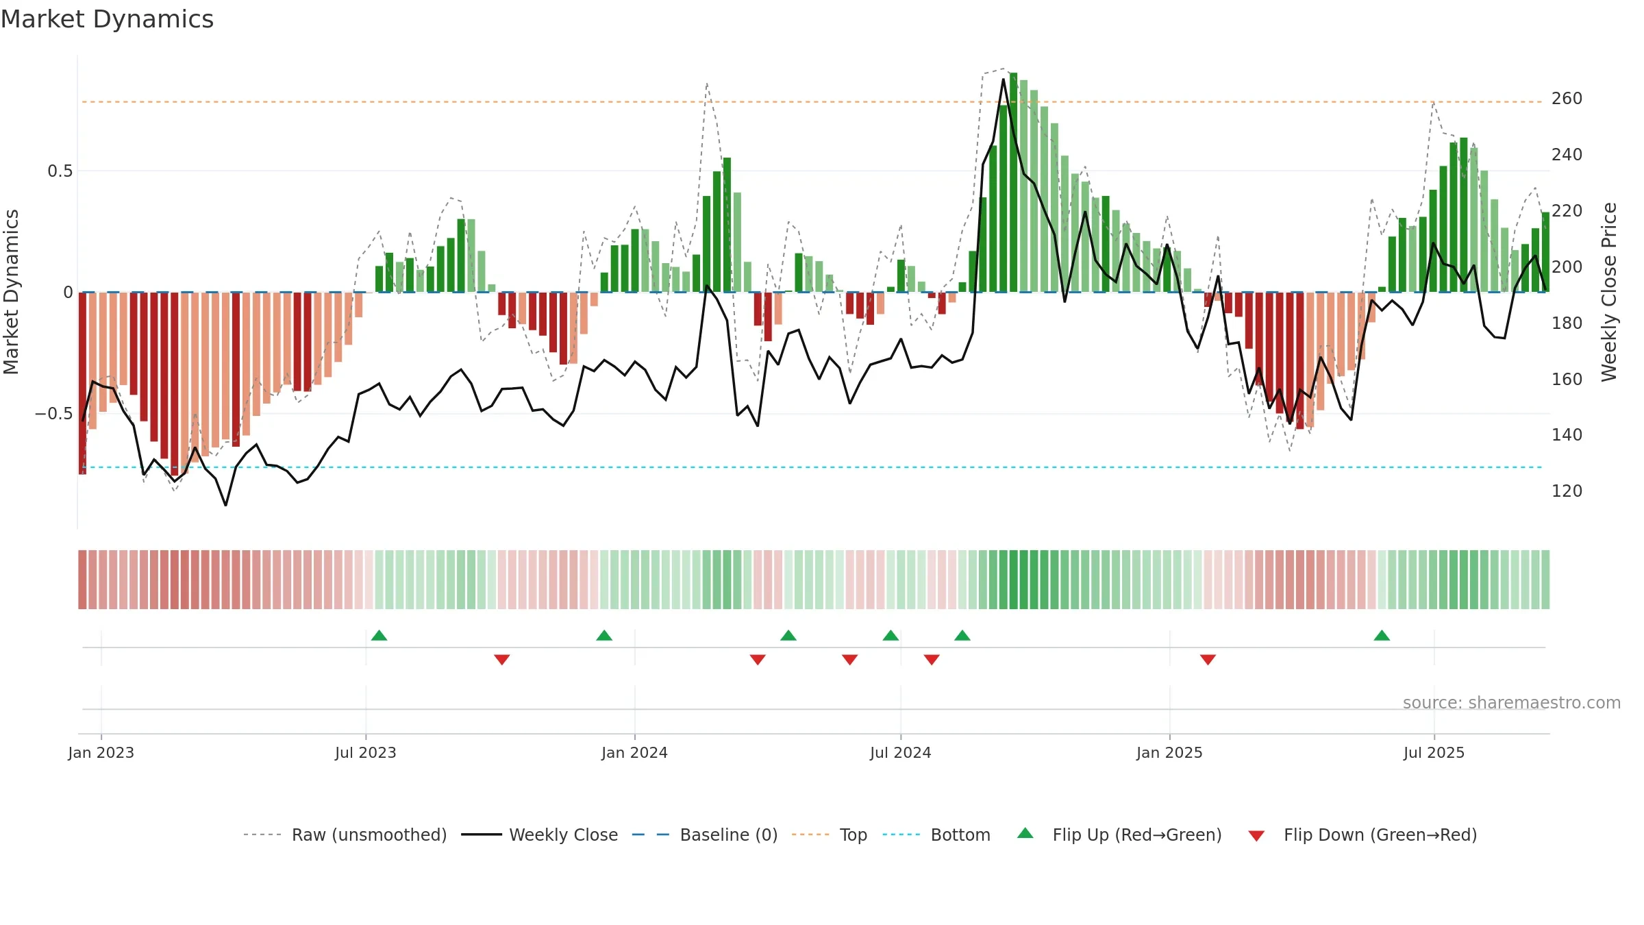The width and height of the screenshot is (1644, 925).
Task: Click the Jul 2024 x-axis label
Action: click(901, 752)
